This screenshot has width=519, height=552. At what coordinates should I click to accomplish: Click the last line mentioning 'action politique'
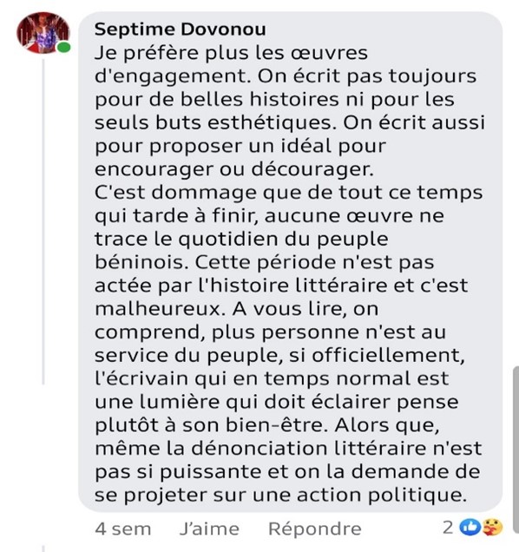point(280,496)
